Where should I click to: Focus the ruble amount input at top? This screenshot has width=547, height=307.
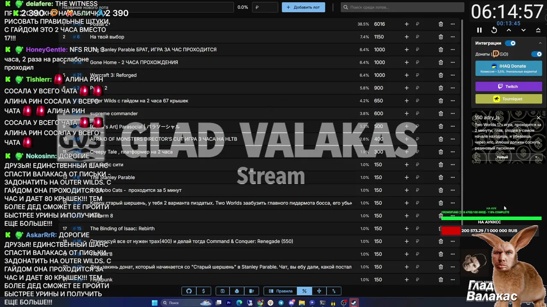(x=265, y=7)
